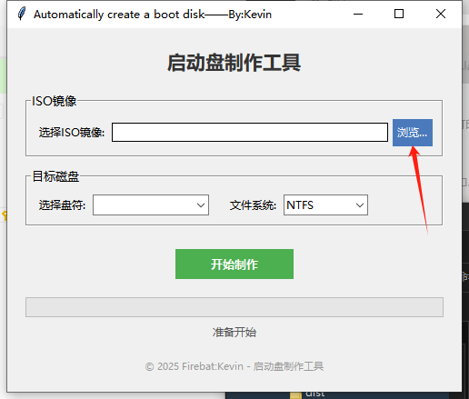
Task: Click the 选择ISO镜像: field label
Action: click(72, 133)
